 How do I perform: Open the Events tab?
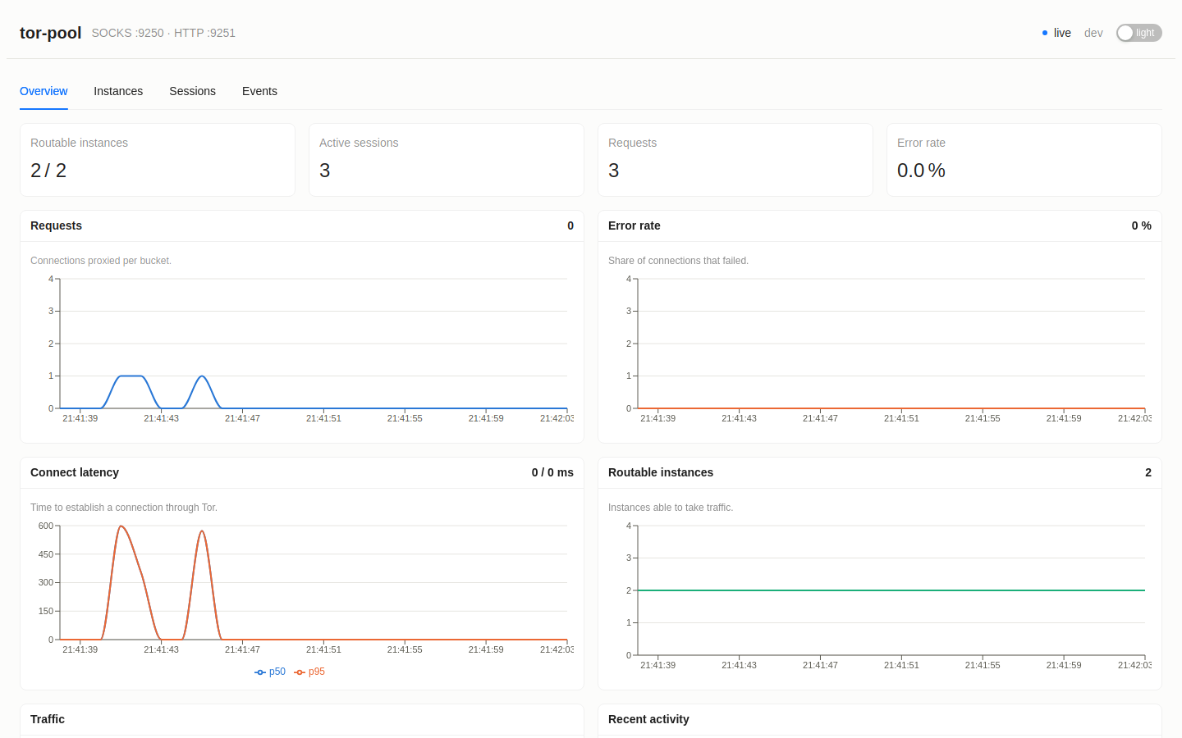pyautogui.click(x=259, y=91)
